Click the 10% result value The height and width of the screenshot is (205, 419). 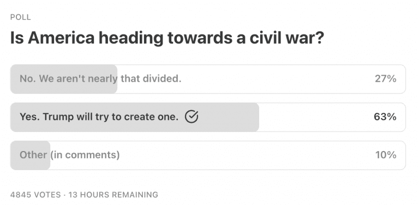click(x=386, y=155)
